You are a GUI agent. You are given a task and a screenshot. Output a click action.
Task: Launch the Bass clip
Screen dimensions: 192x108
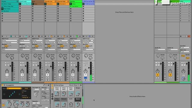[33, 4]
